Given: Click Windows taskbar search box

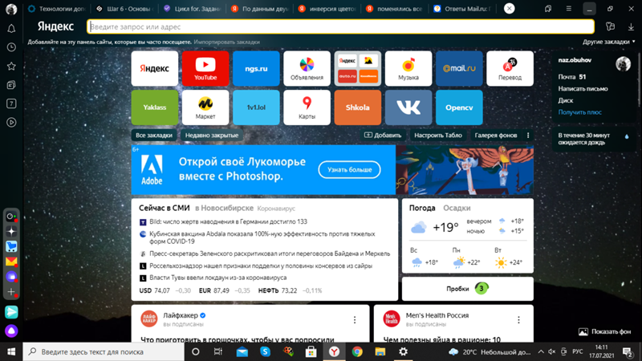Looking at the screenshot, I should (104, 351).
